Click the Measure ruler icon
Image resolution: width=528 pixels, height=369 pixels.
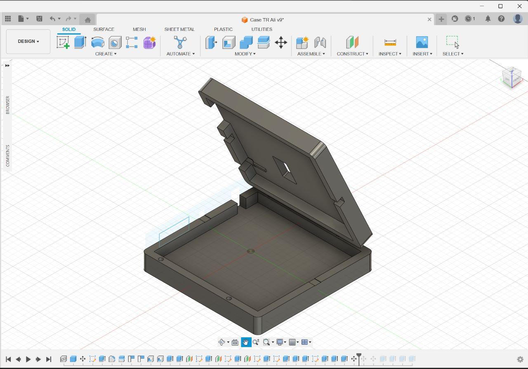(x=390, y=42)
